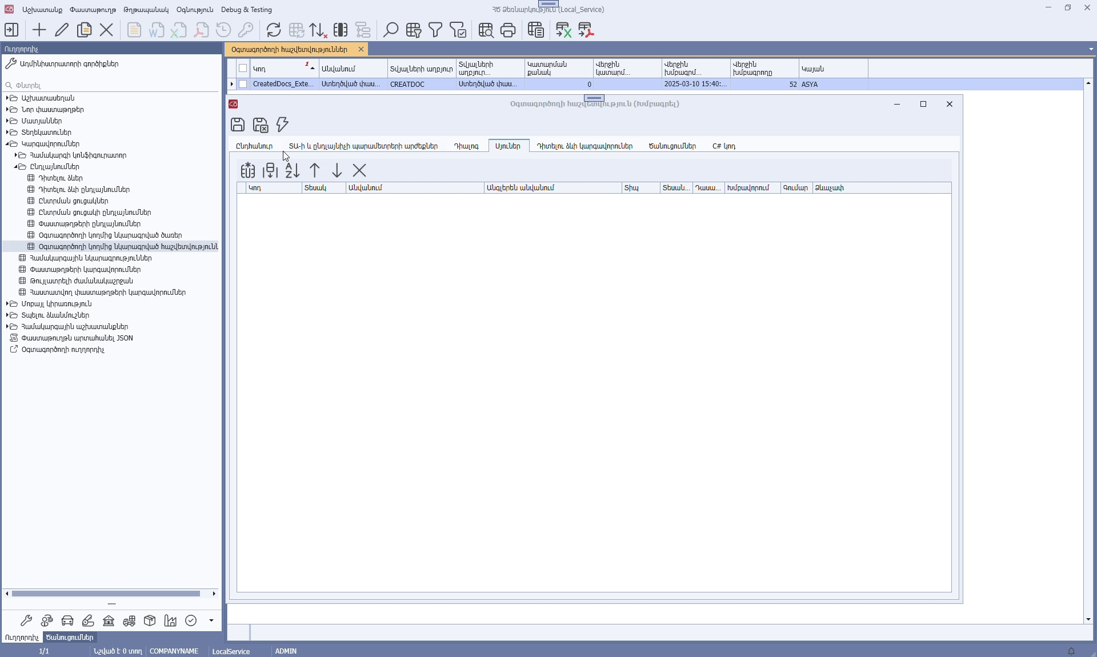The width and height of the screenshot is (1097, 657).
Task: Click the A-Z sort icon in columns toolbar
Action: pyautogui.click(x=293, y=170)
